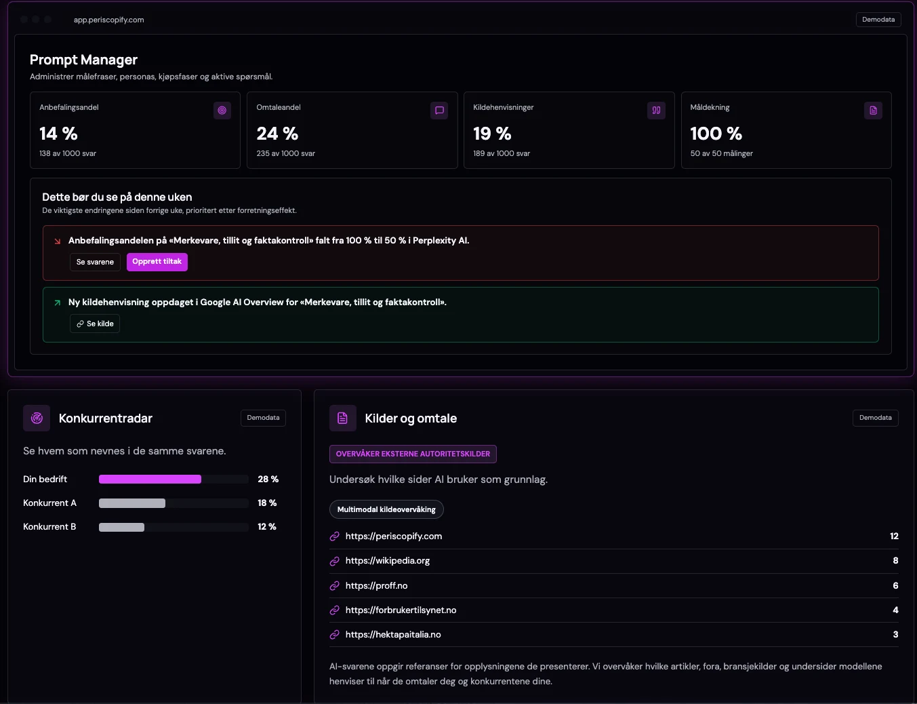This screenshot has height=704, width=917.
Task: Click the target icon on Anbefalingsandel card
Action: [x=222, y=111]
